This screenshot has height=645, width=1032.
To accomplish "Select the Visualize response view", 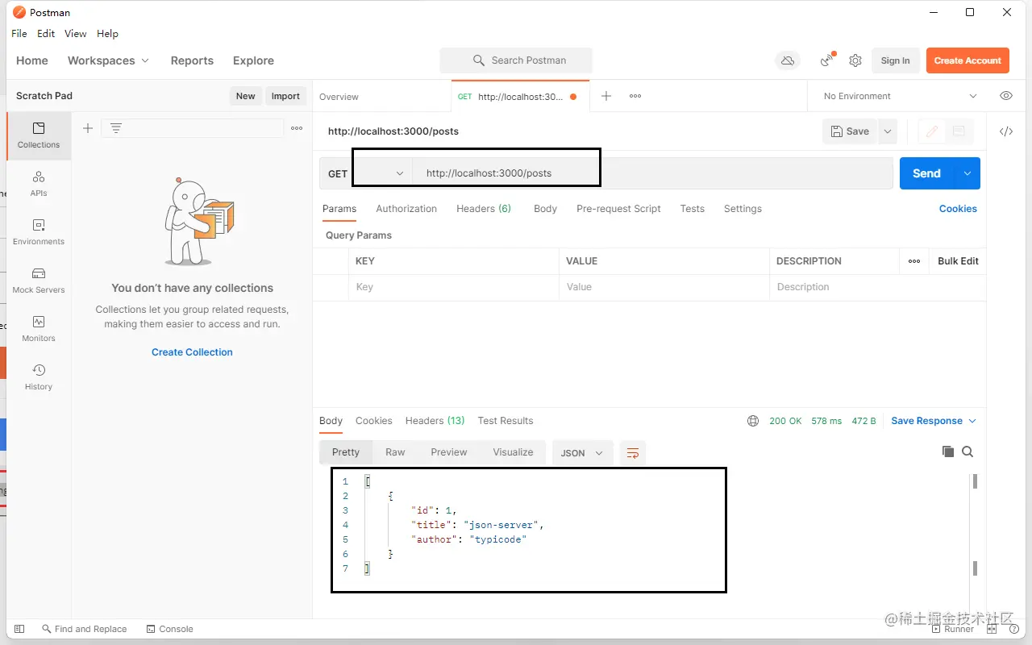I will click(x=514, y=452).
